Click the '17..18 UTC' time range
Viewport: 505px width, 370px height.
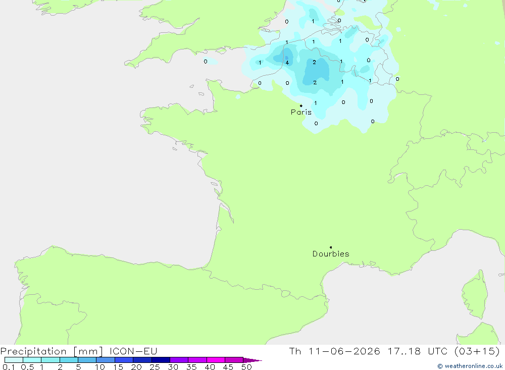coord(418,351)
